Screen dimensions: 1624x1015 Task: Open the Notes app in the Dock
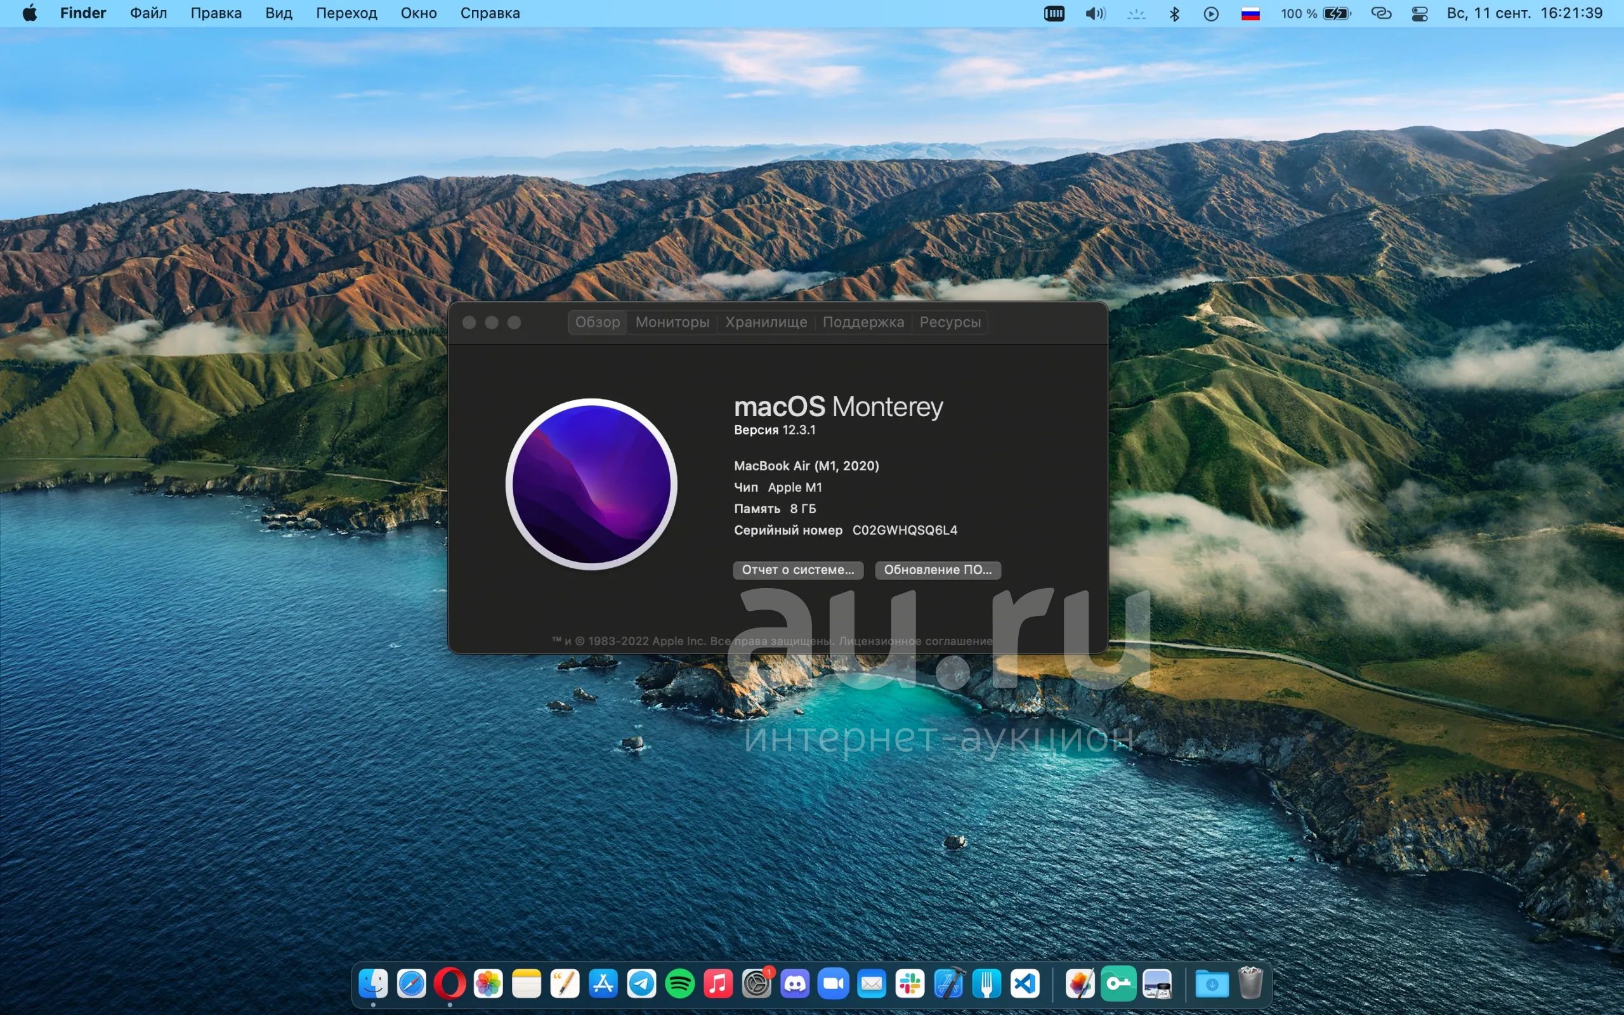point(526,985)
